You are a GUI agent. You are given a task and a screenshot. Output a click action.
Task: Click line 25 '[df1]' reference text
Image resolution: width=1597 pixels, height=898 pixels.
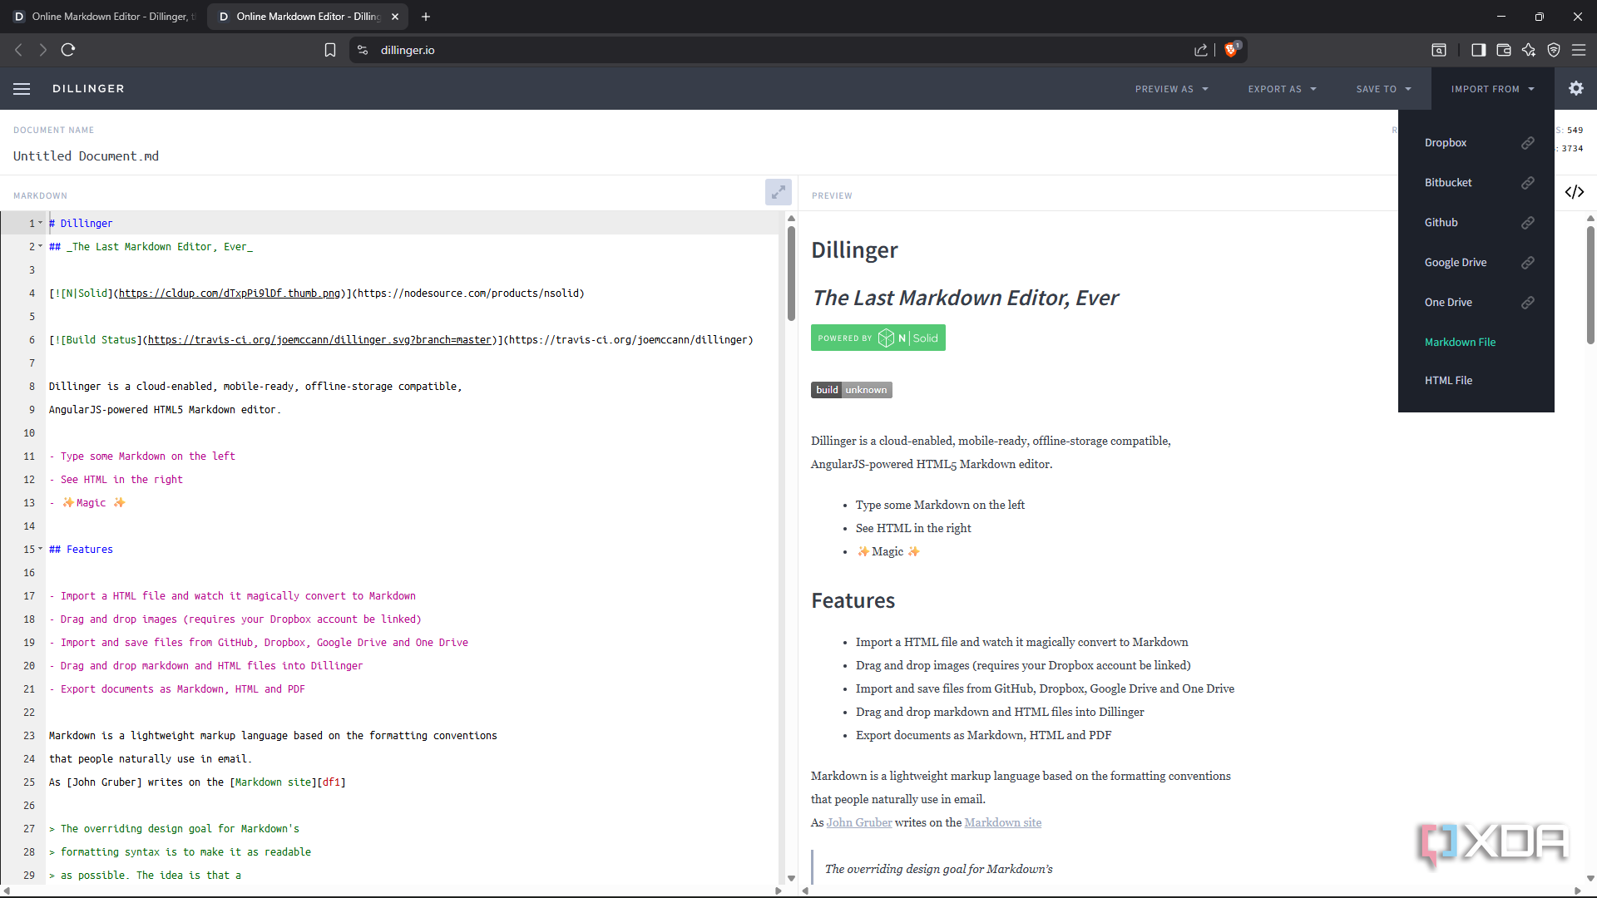coord(331,782)
